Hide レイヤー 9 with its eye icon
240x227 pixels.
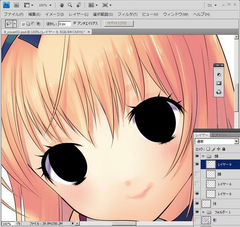197,164
